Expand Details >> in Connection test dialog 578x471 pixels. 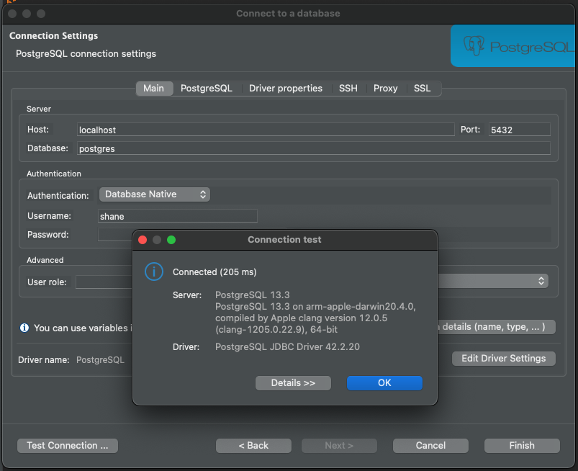[293, 383]
